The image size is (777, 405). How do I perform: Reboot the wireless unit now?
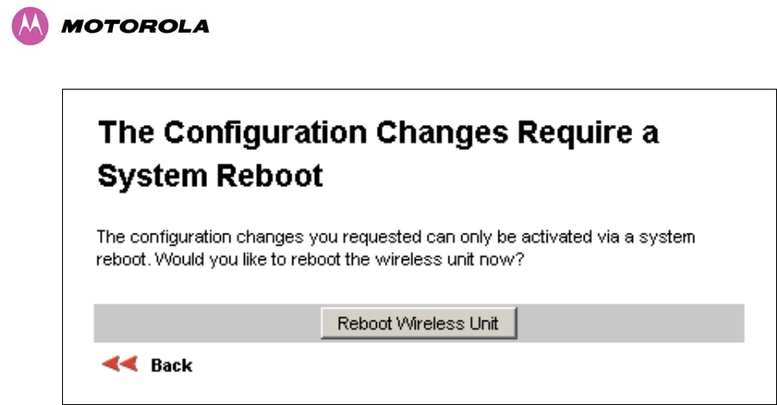pyautogui.click(x=419, y=323)
